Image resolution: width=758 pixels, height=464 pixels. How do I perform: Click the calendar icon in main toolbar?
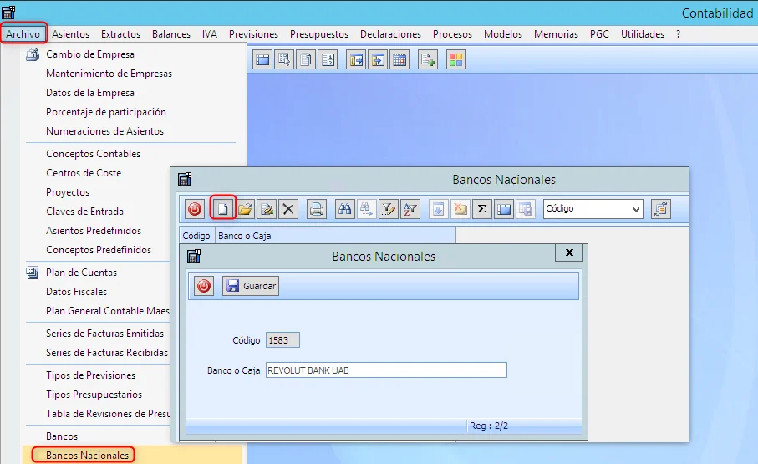point(399,59)
